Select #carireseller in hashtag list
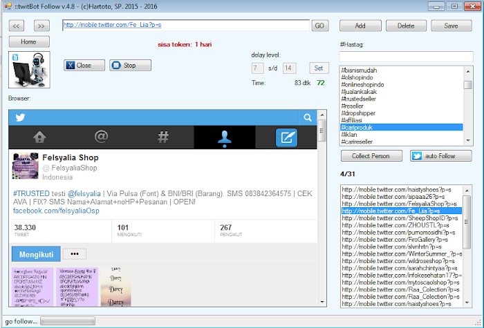The height and width of the screenshot is (328, 484). coord(401,142)
